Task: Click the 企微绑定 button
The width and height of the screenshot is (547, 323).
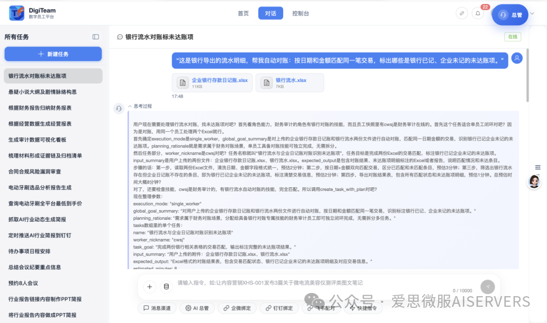Action: pyautogui.click(x=237, y=308)
